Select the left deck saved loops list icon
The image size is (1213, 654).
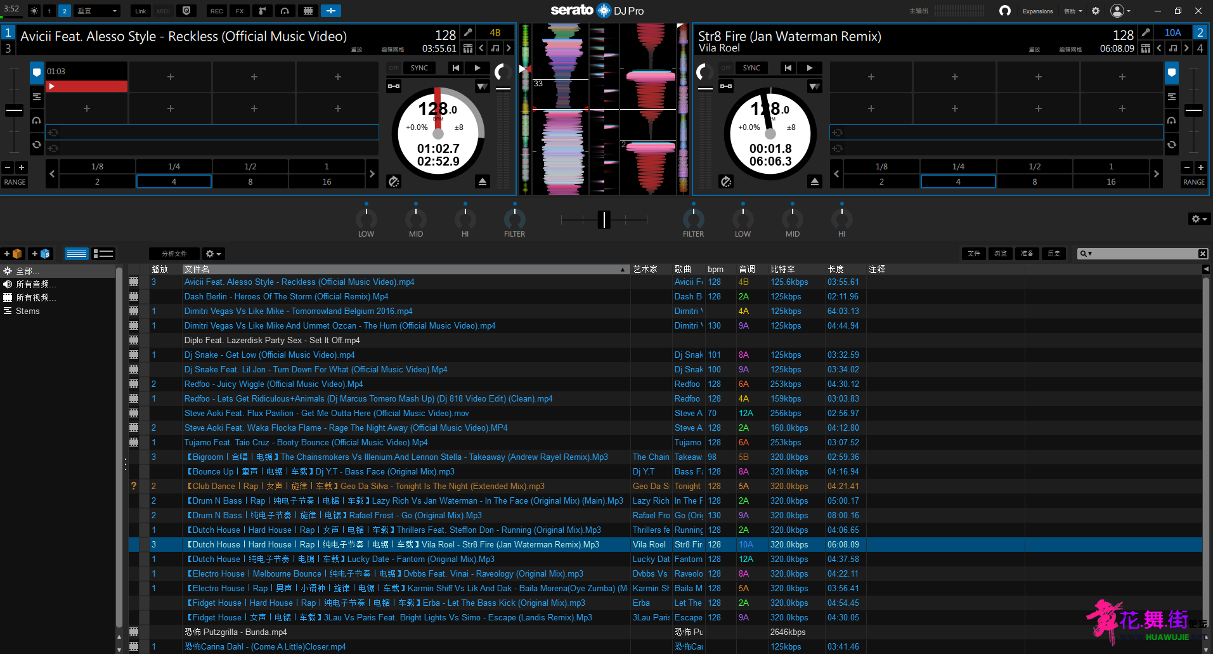click(37, 96)
